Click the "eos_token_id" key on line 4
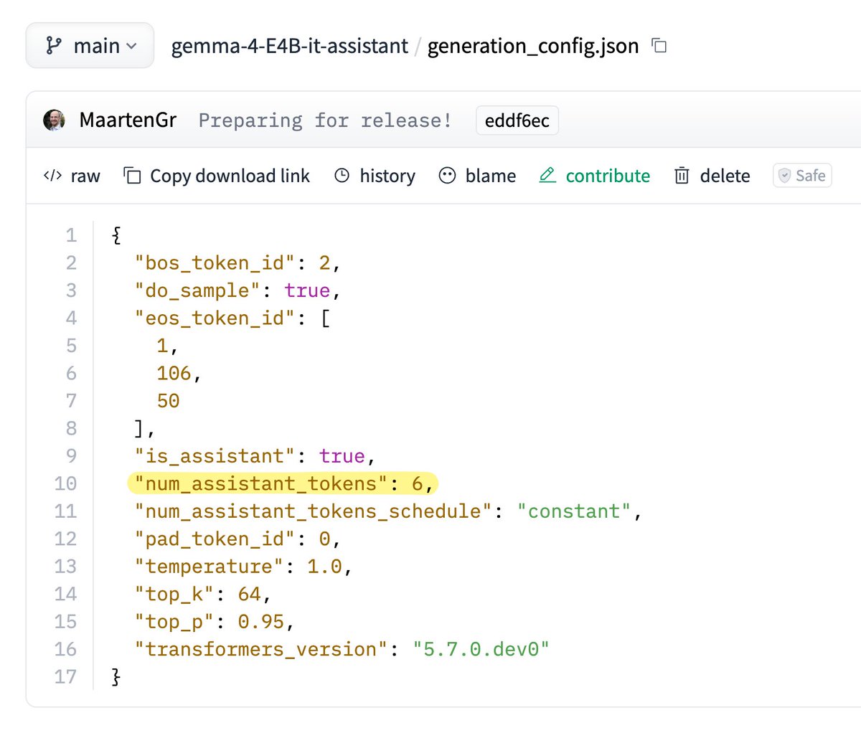Screen dimensions: 861x733 [215, 318]
